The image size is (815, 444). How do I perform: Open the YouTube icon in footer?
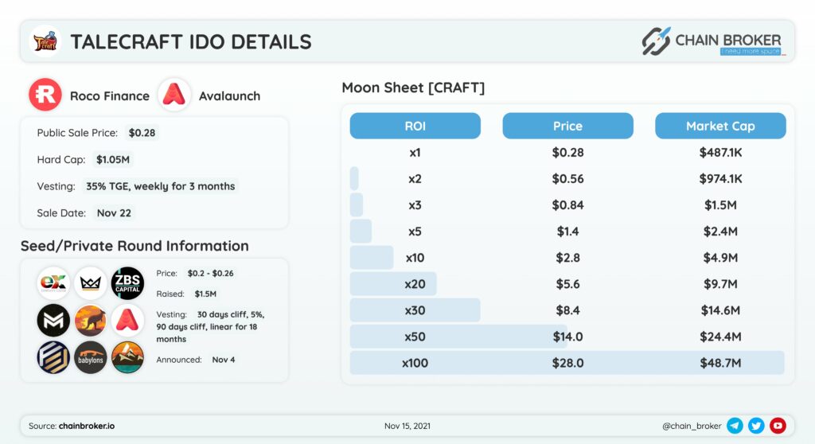[x=778, y=425]
